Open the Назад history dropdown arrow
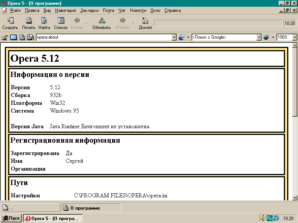298x223 pixels. click(87, 23)
